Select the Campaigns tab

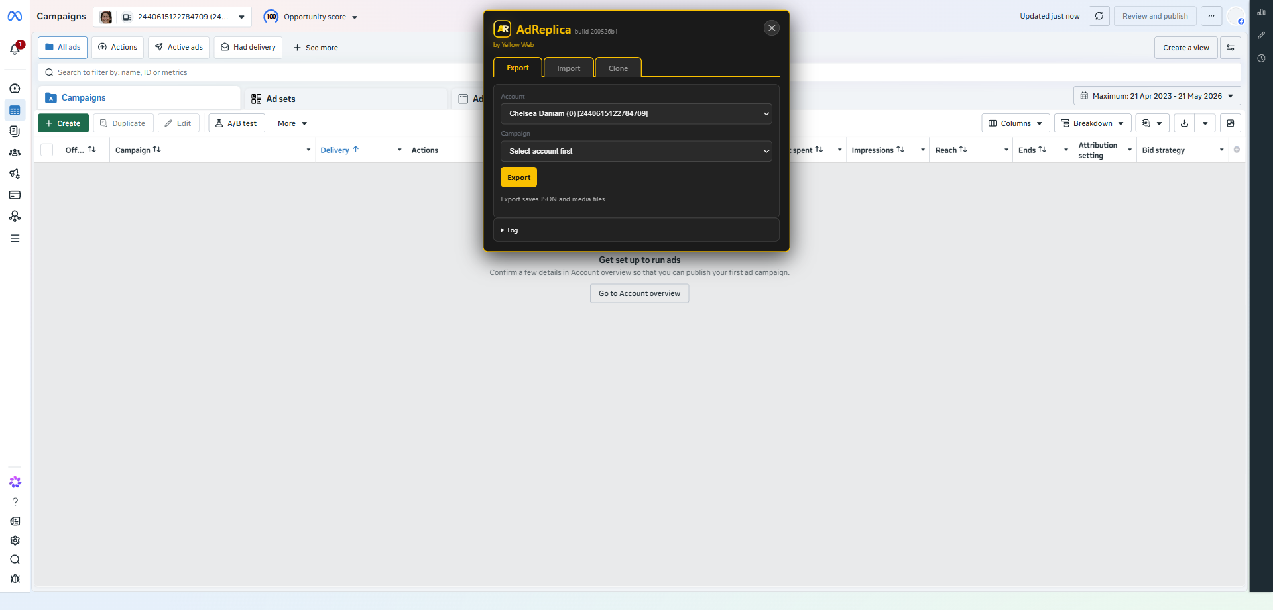click(x=139, y=97)
